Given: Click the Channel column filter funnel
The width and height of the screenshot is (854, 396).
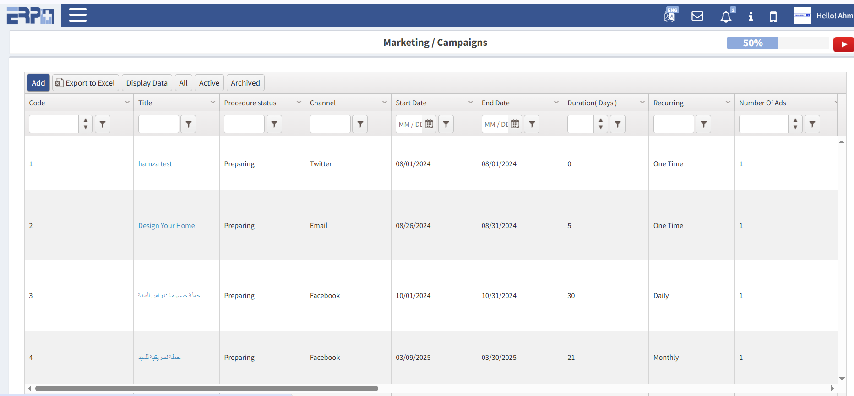Looking at the screenshot, I should click(360, 124).
